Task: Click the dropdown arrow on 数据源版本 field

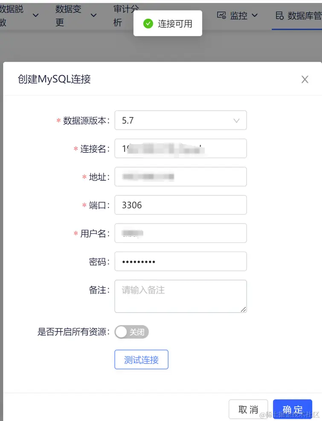Action: tap(237, 120)
